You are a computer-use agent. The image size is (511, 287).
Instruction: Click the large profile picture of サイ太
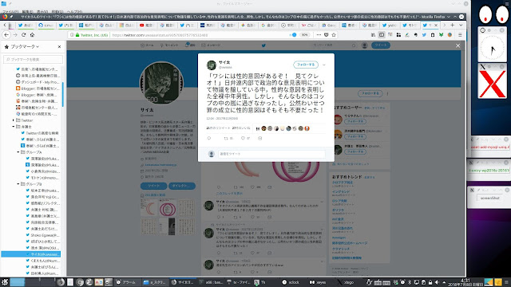pos(161,83)
